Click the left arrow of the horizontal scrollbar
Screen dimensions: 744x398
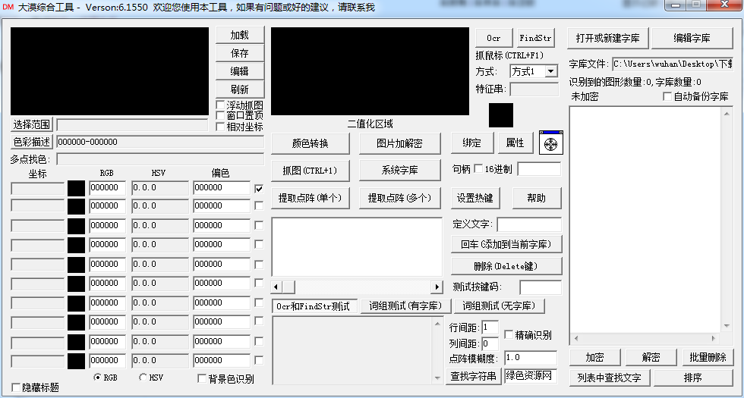(x=277, y=287)
